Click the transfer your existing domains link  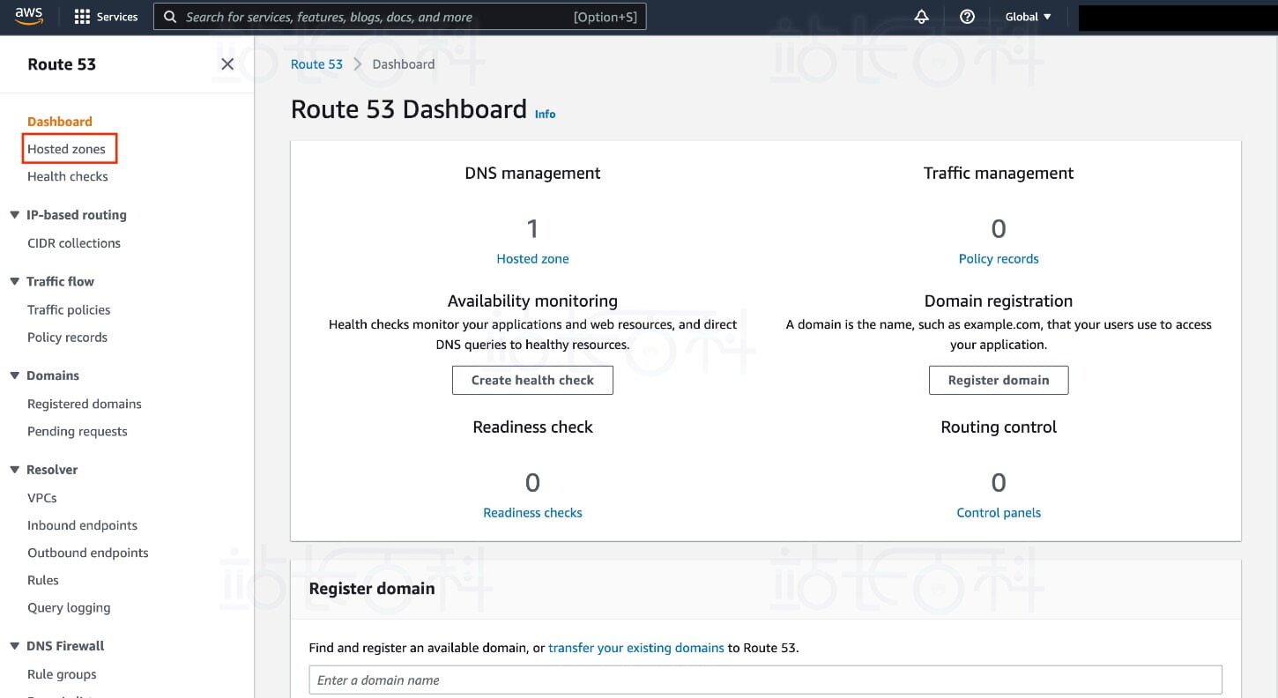click(636, 648)
